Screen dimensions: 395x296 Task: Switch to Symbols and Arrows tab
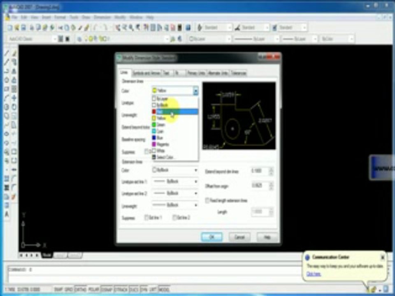point(146,73)
